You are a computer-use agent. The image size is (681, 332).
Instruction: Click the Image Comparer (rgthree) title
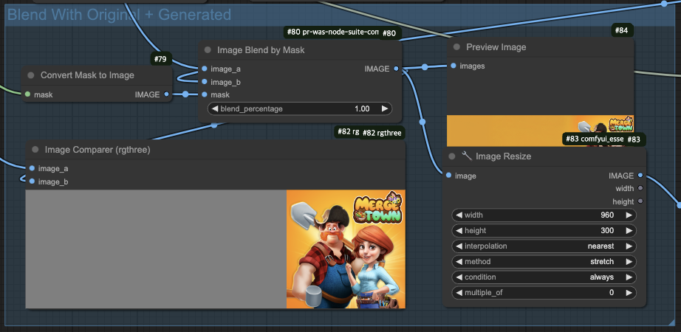[97, 150]
